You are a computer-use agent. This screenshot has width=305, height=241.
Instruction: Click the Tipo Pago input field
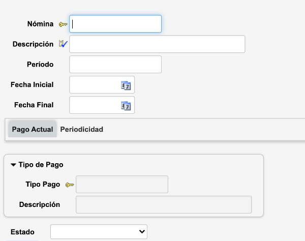pyautogui.click(x=122, y=185)
